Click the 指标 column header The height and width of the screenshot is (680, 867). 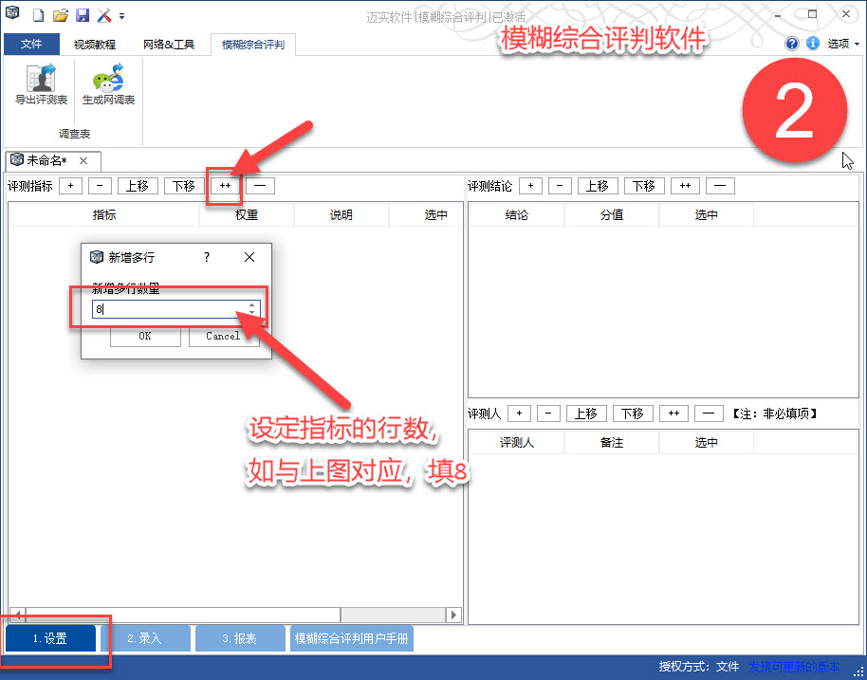104,215
